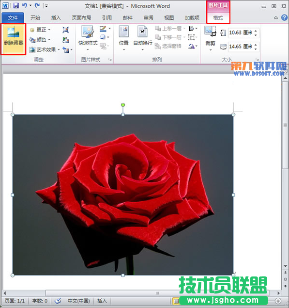This screenshot has height=308, width=289.
Task: Open the 颜色 (Color) dropdown
Action: (40, 40)
